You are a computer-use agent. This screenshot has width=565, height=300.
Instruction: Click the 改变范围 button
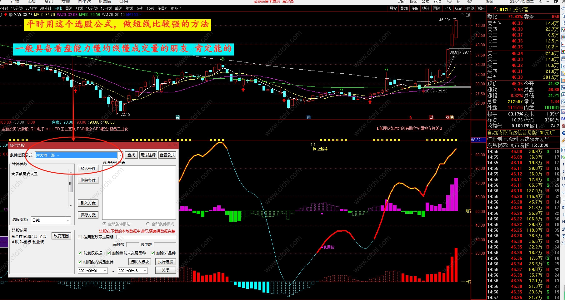(61, 236)
